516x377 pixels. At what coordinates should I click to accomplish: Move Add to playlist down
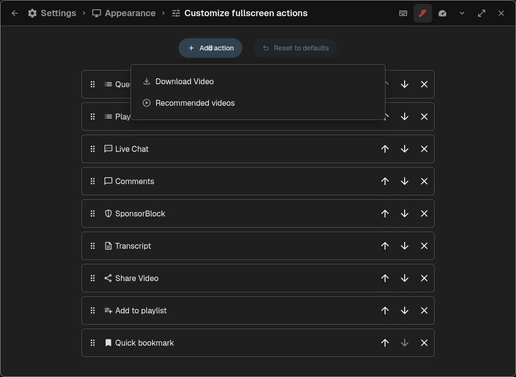(405, 311)
